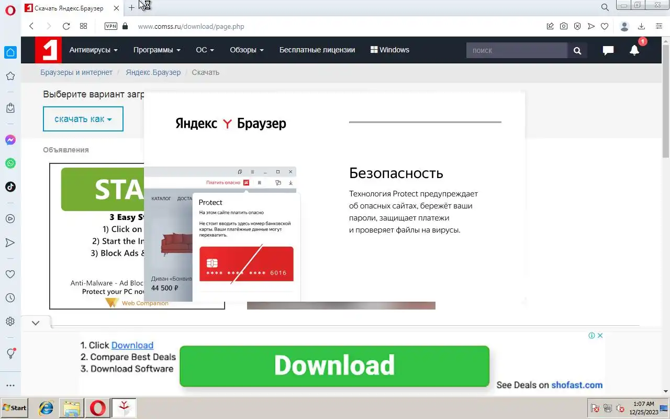Open Яндекс.Браузер breadcrumb link

tap(153, 72)
